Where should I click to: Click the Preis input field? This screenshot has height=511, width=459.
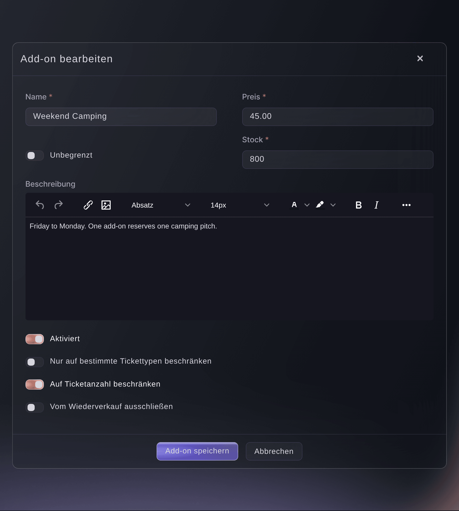pos(338,117)
